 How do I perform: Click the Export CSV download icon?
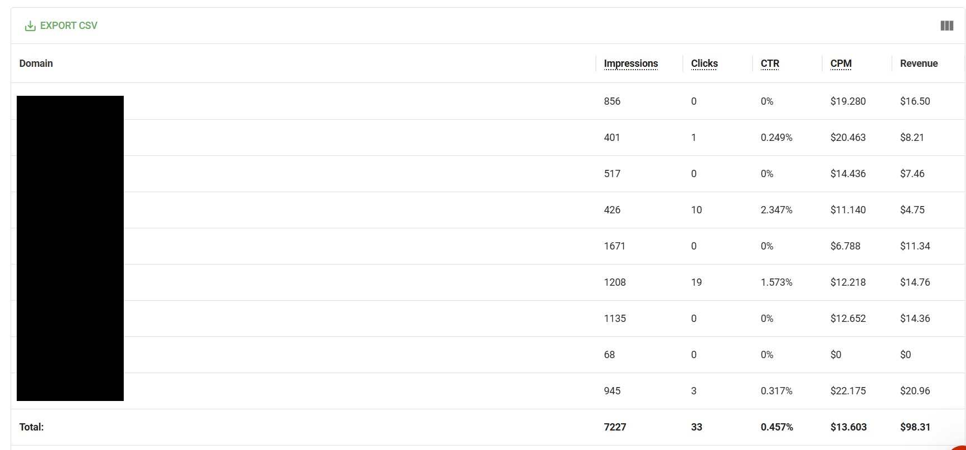click(x=30, y=26)
